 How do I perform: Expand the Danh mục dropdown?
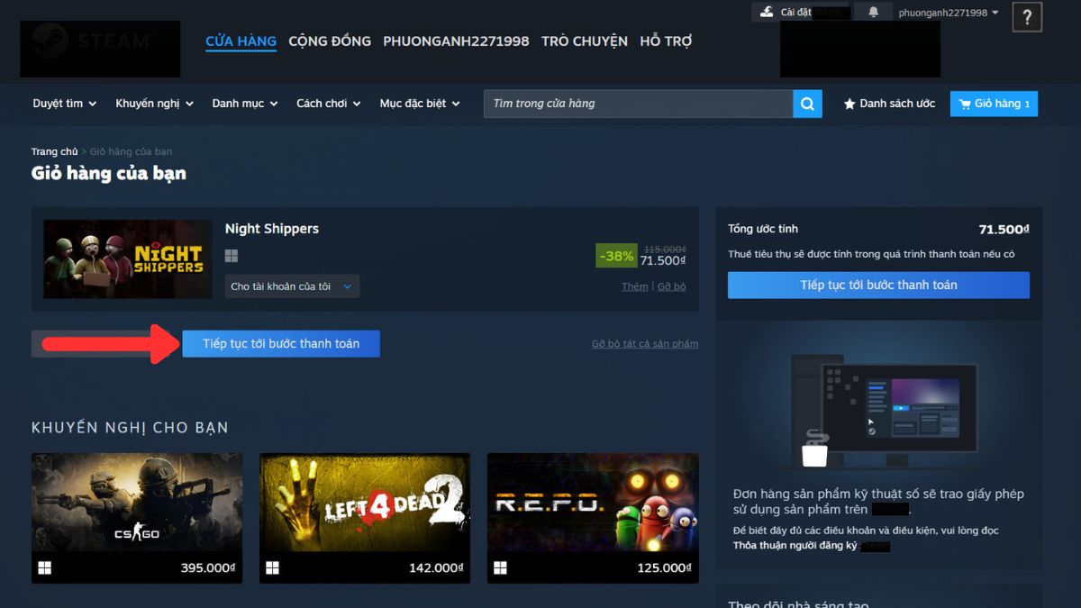[x=239, y=103]
